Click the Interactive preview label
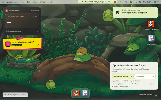 click(x=13, y=95)
